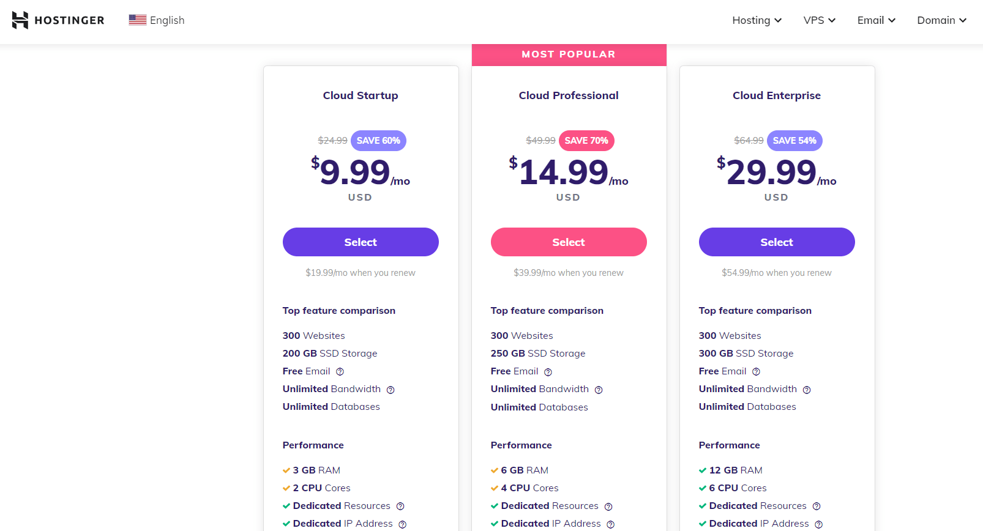Click the checkmark beside 4 CPU Cores
Image resolution: width=983 pixels, height=531 pixels.
coord(495,488)
